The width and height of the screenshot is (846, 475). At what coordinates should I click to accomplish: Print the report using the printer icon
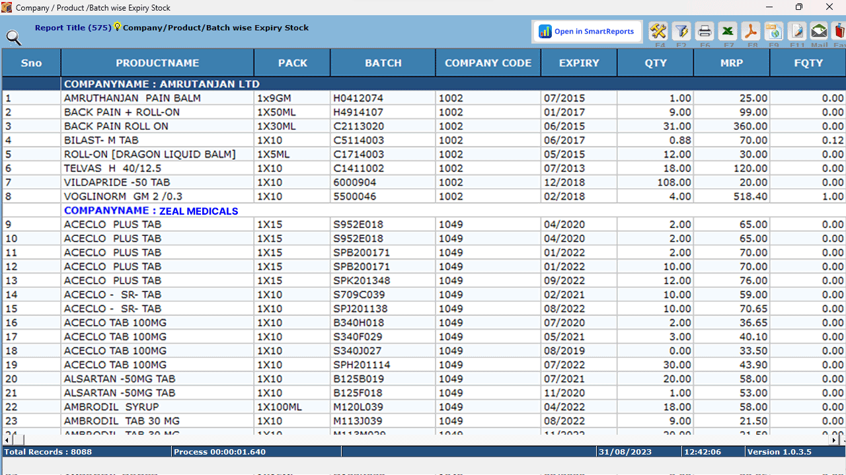click(x=705, y=31)
